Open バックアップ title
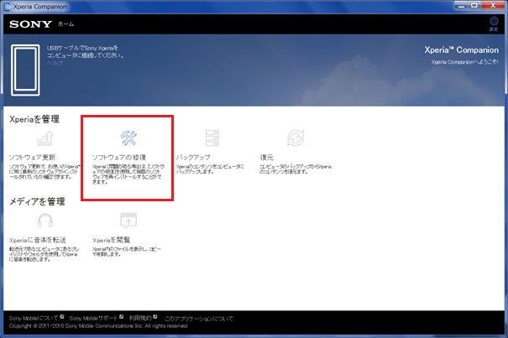The image size is (508, 338). (193, 158)
